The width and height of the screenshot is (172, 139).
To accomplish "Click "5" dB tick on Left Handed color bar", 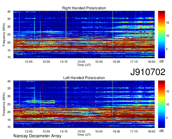I will point(167,118).
